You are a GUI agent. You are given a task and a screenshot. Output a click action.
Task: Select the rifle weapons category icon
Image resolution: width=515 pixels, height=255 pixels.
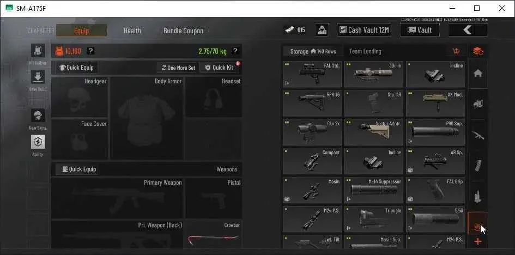click(478, 135)
